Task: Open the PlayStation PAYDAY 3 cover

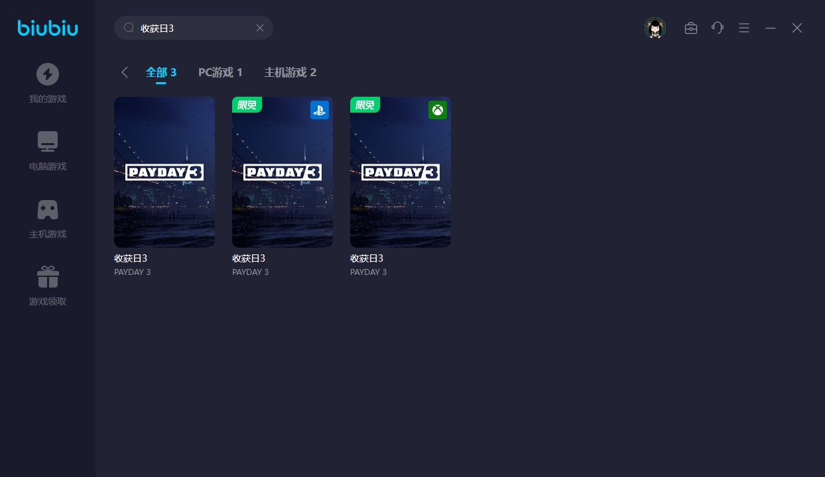Action: pyautogui.click(x=283, y=172)
